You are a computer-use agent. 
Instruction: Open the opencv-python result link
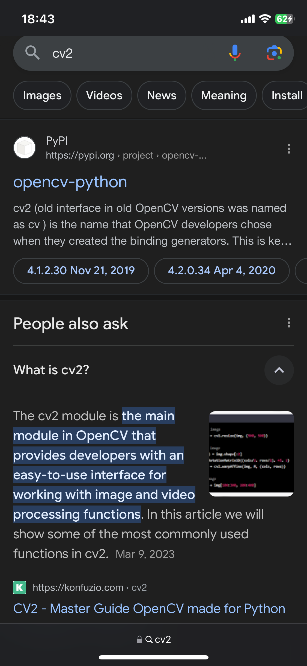(70, 182)
